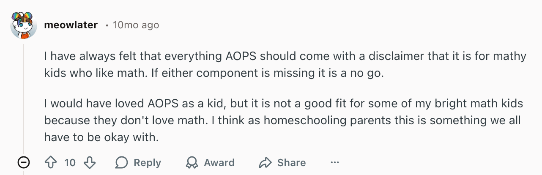Click the "Award" text label
Viewport: 542px width, 175px height.
point(219,163)
